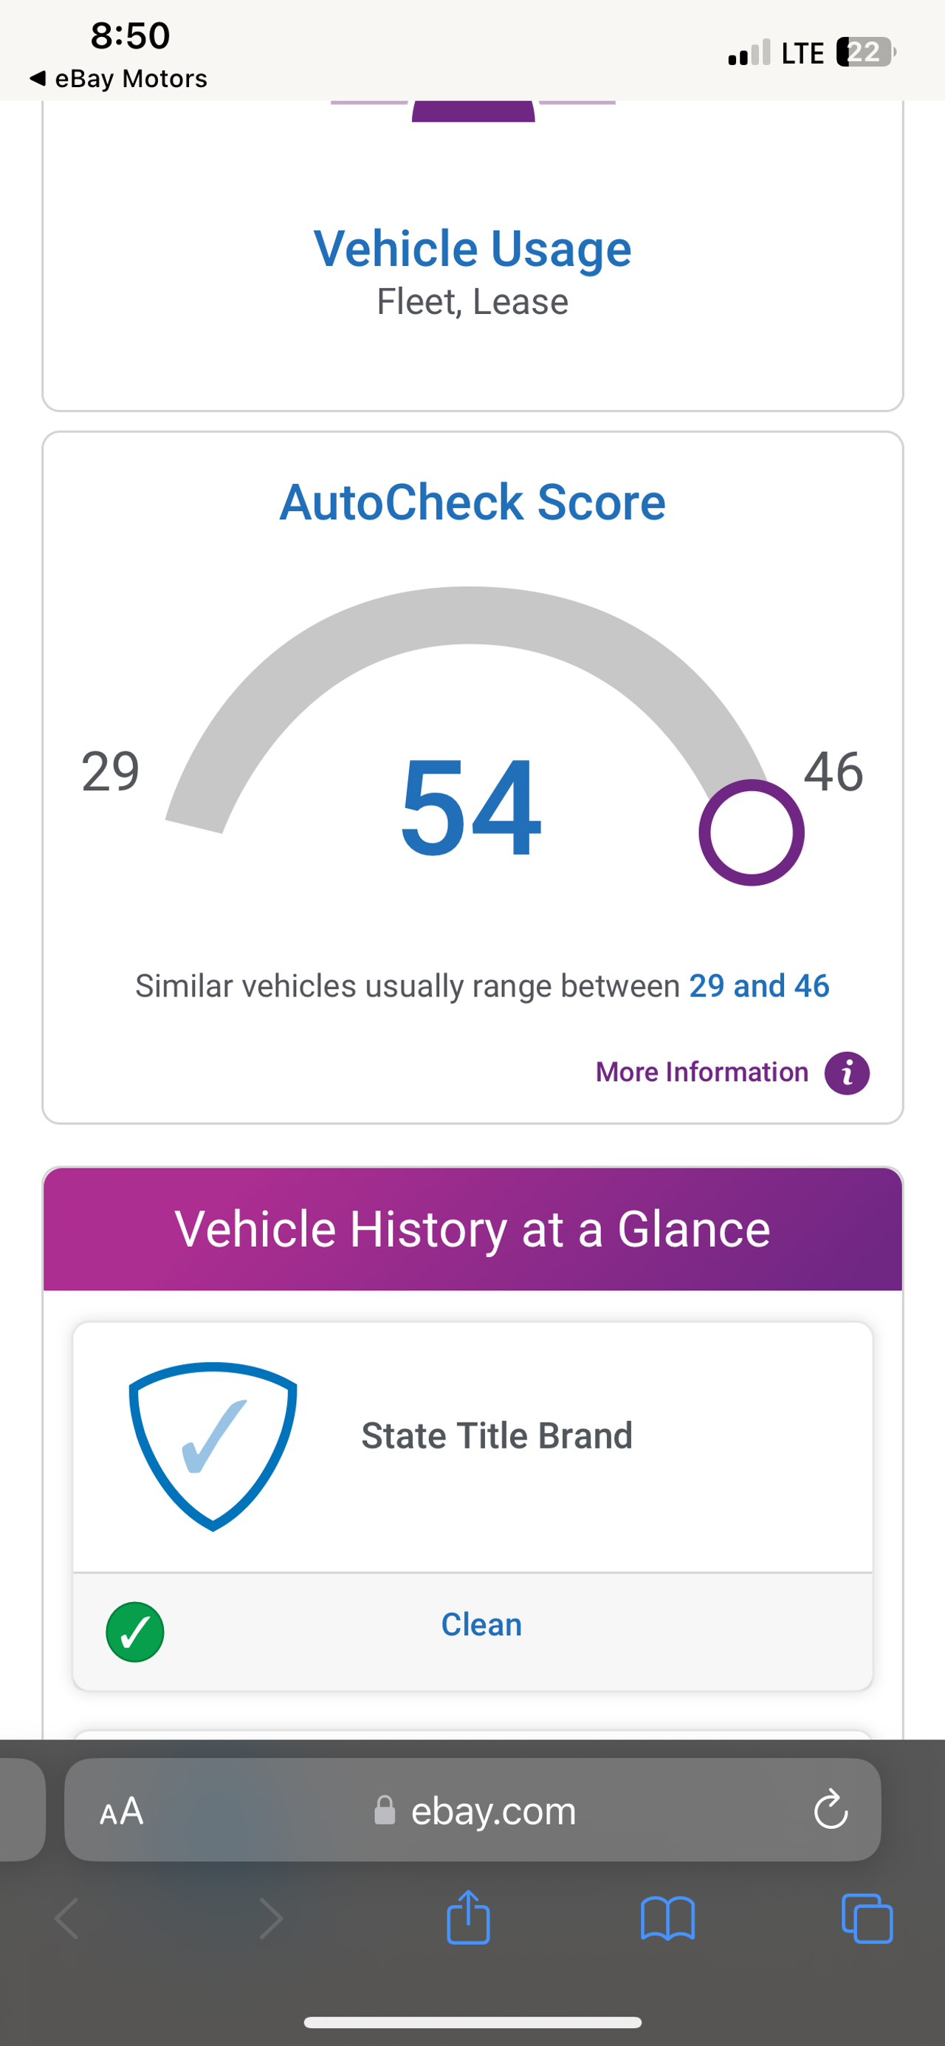Open the Vehicle Usage link
This screenshot has width=945, height=2046.
pyautogui.click(x=472, y=247)
